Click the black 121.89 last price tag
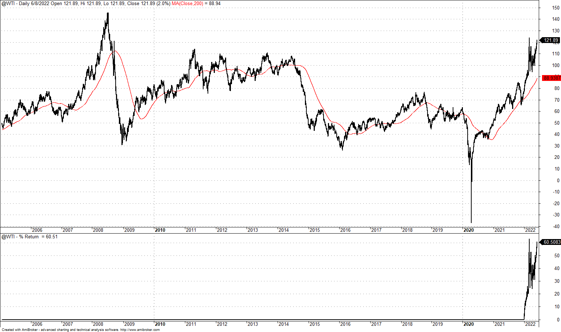 550,40
